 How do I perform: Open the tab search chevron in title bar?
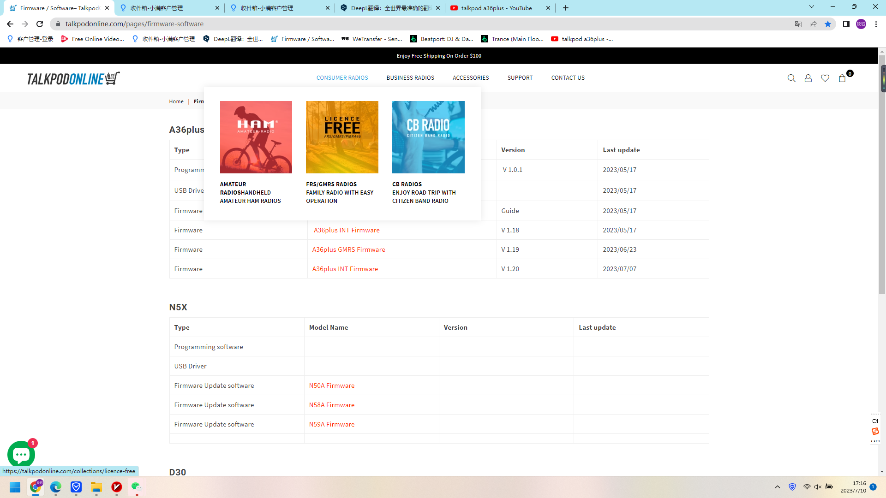[x=812, y=6]
